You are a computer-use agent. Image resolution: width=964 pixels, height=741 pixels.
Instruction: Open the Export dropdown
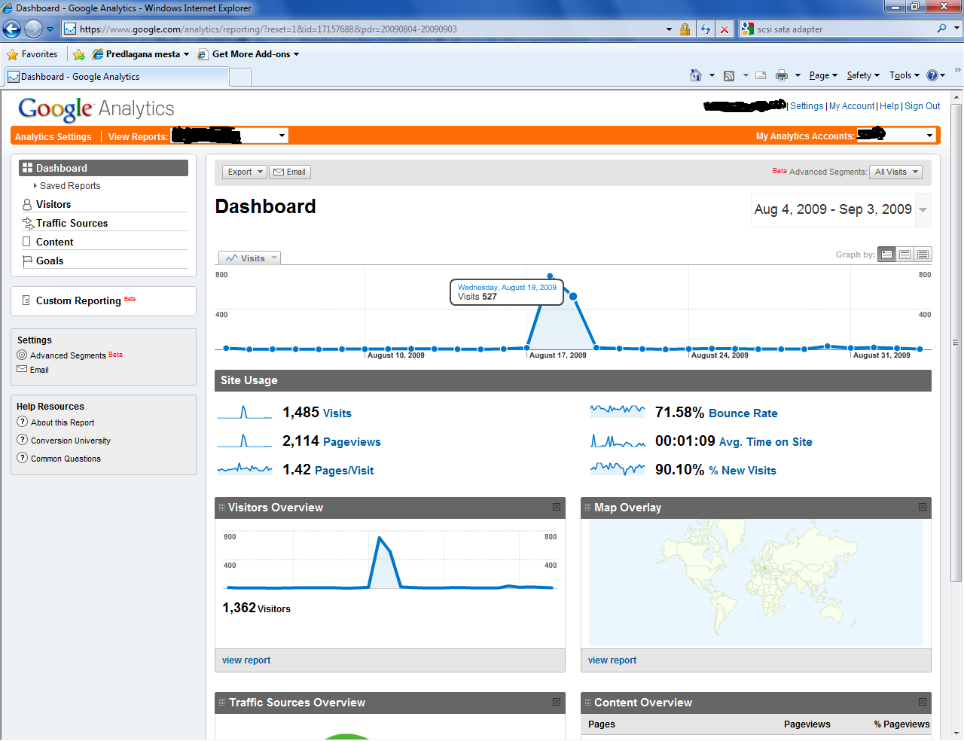click(245, 172)
